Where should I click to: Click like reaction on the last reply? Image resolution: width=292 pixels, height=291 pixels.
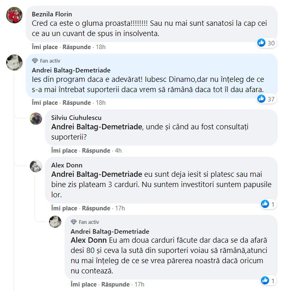tap(265, 280)
